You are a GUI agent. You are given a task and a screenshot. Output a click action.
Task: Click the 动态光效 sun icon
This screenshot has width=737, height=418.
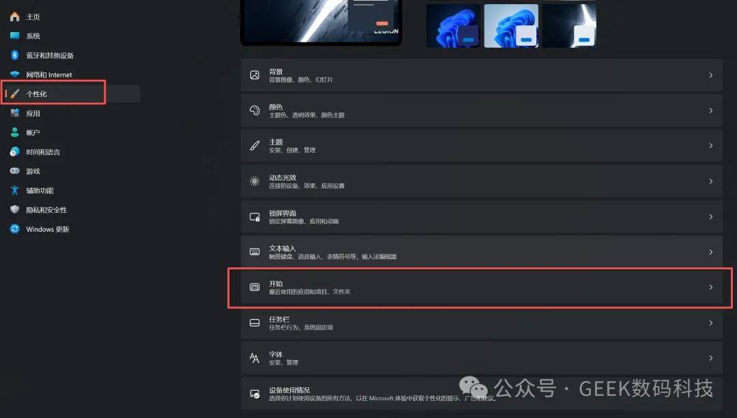(x=255, y=181)
